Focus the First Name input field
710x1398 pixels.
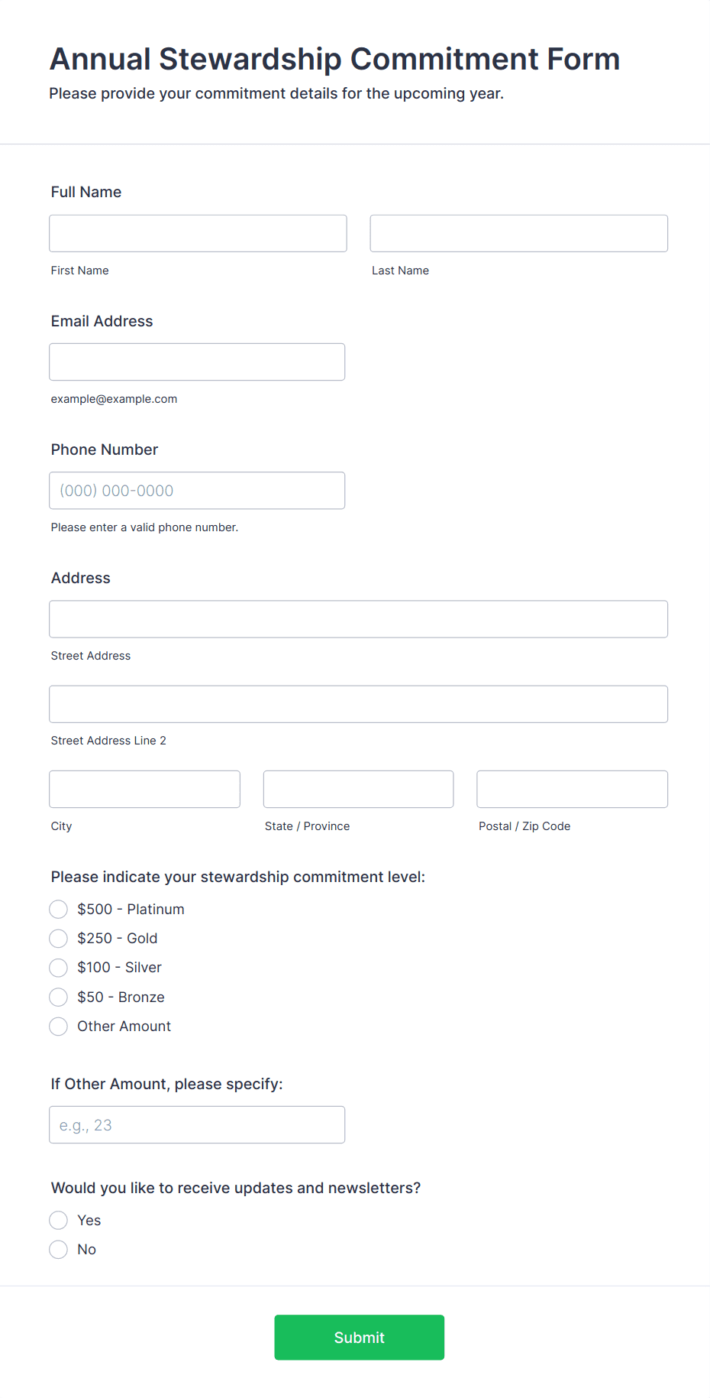(x=197, y=233)
